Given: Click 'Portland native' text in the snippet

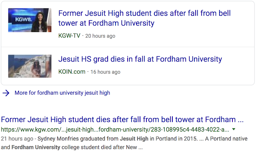Looking at the screenshot, I should point(229,139).
